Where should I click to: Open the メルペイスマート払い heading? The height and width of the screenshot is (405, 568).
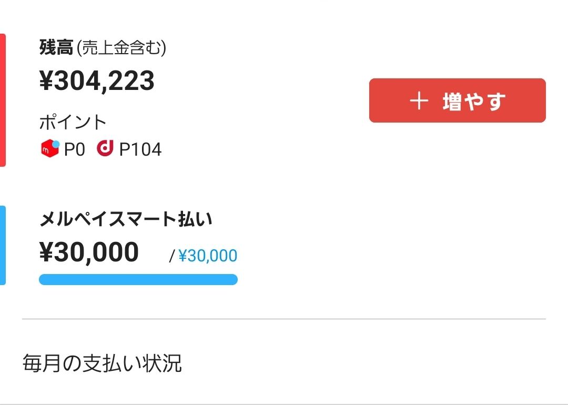pyautogui.click(x=126, y=219)
